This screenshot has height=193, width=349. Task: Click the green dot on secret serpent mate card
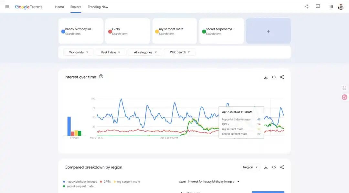click(204, 32)
